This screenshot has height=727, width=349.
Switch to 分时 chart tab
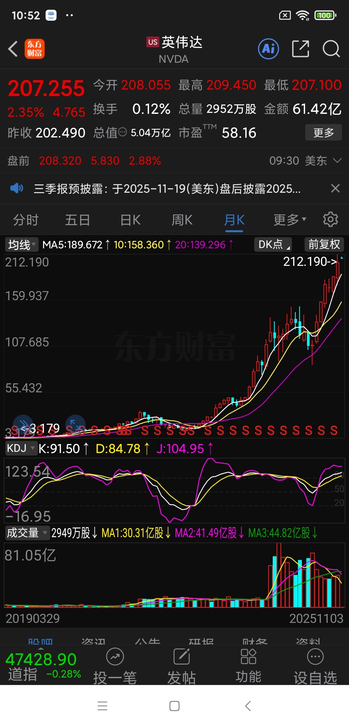coord(26,220)
